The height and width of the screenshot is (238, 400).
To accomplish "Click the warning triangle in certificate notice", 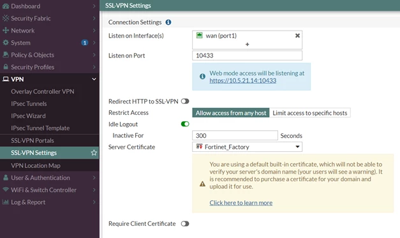I will 202,184.
